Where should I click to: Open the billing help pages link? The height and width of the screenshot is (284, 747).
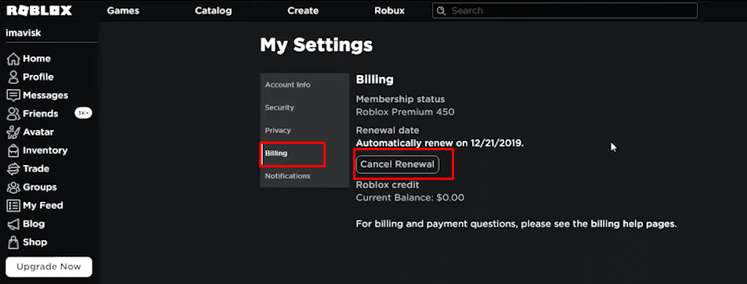(633, 224)
